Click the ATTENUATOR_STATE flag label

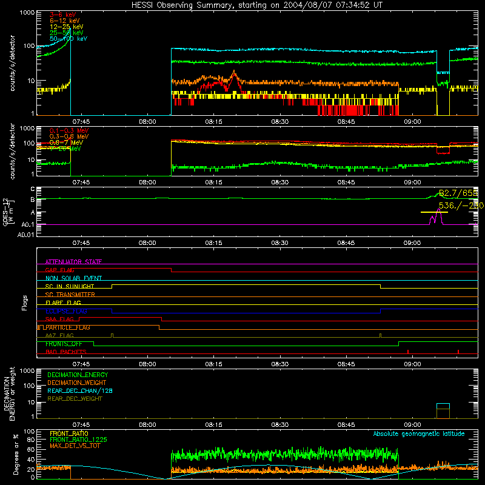[x=73, y=262]
